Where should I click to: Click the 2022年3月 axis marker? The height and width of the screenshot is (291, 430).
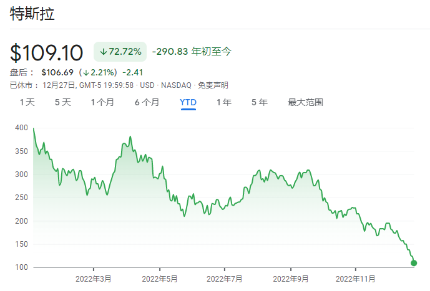click(x=94, y=279)
